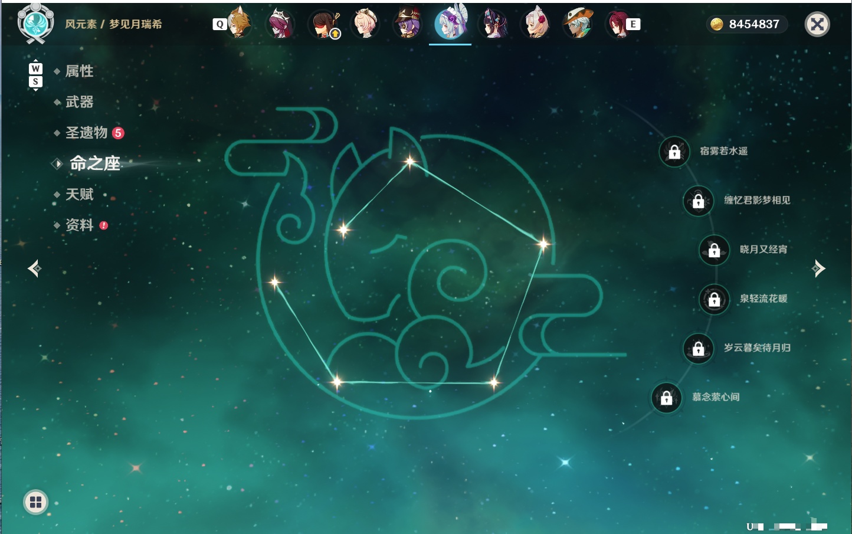Click the S key hint icon
The height and width of the screenshot is (534, 852).
click(35, 81)
